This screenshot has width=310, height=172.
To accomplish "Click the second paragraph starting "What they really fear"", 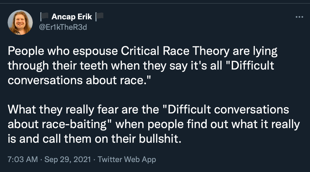I will [x=154, y=124].
